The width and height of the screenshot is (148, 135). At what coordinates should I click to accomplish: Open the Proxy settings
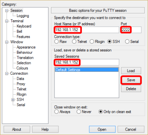point(21,84)
